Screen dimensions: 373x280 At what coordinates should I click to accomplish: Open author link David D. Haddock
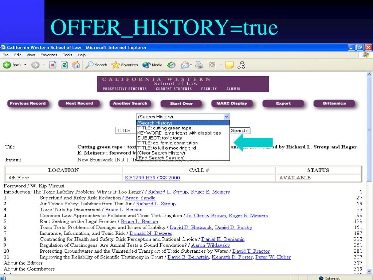click(191, 227)
